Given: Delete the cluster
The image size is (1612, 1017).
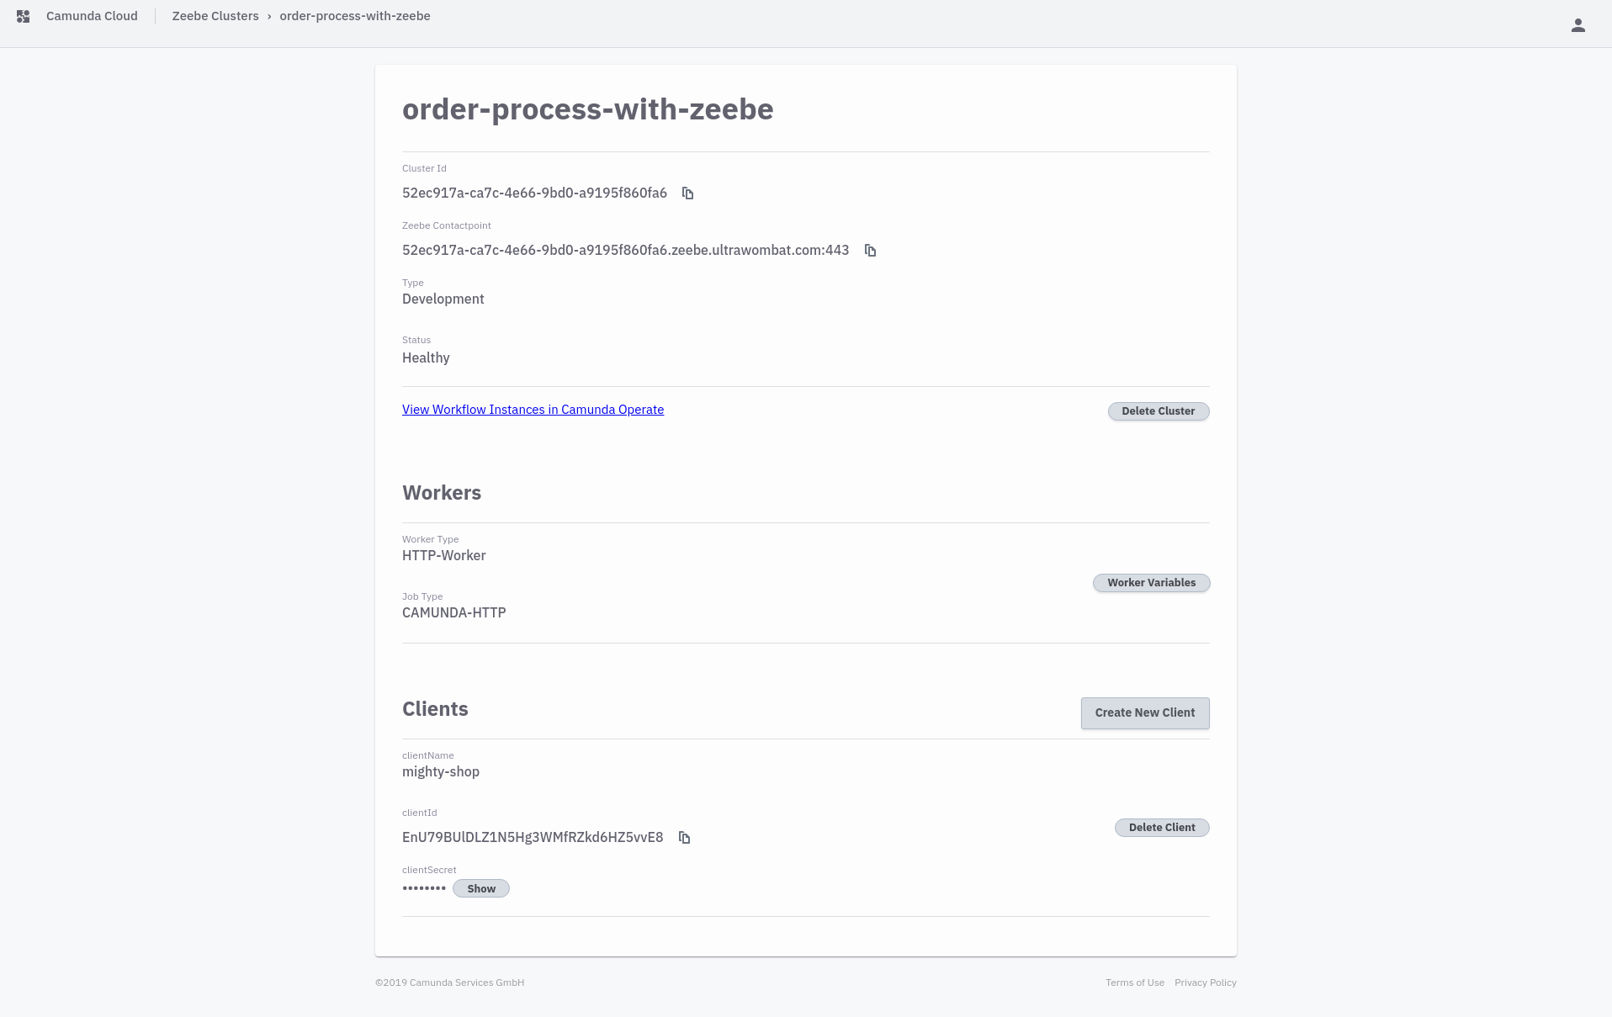Looking at the screenshot, I should [x=1159, y=411].
